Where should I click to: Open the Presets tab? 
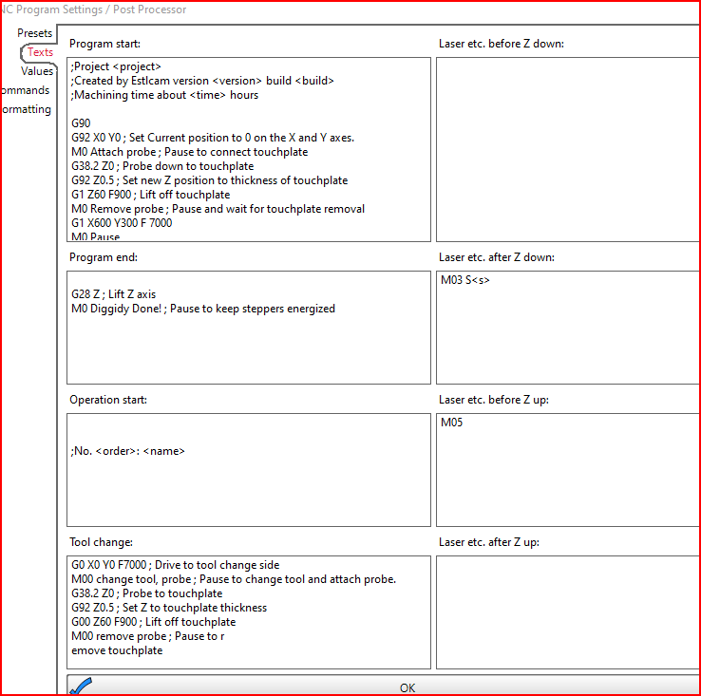[x=35, y=33]
